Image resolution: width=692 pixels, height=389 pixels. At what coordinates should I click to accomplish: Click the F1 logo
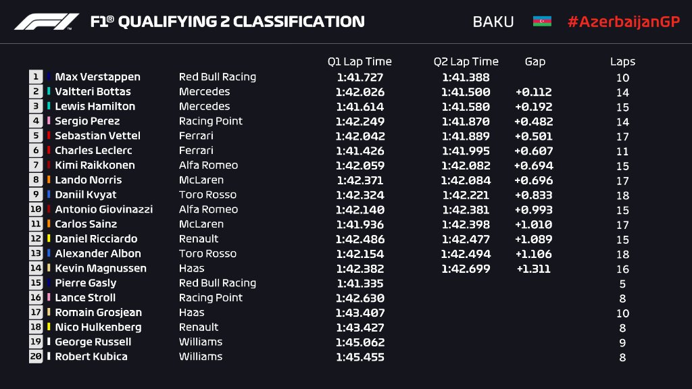pos(47,22)
